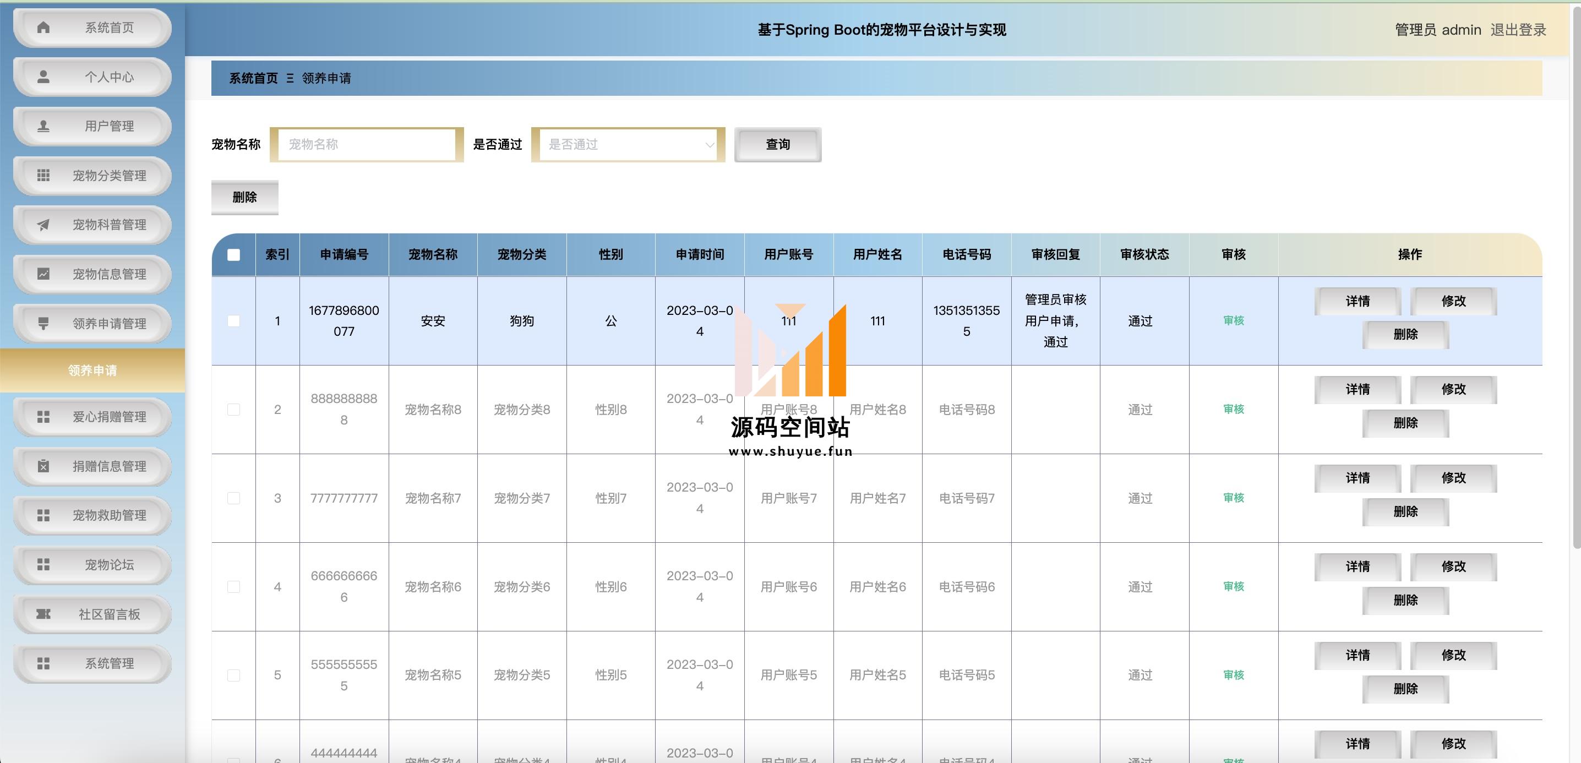The image size is (1581, 763).
Task: Click the grid icon beside 宠物救助管理
Action: pos(43,515)
